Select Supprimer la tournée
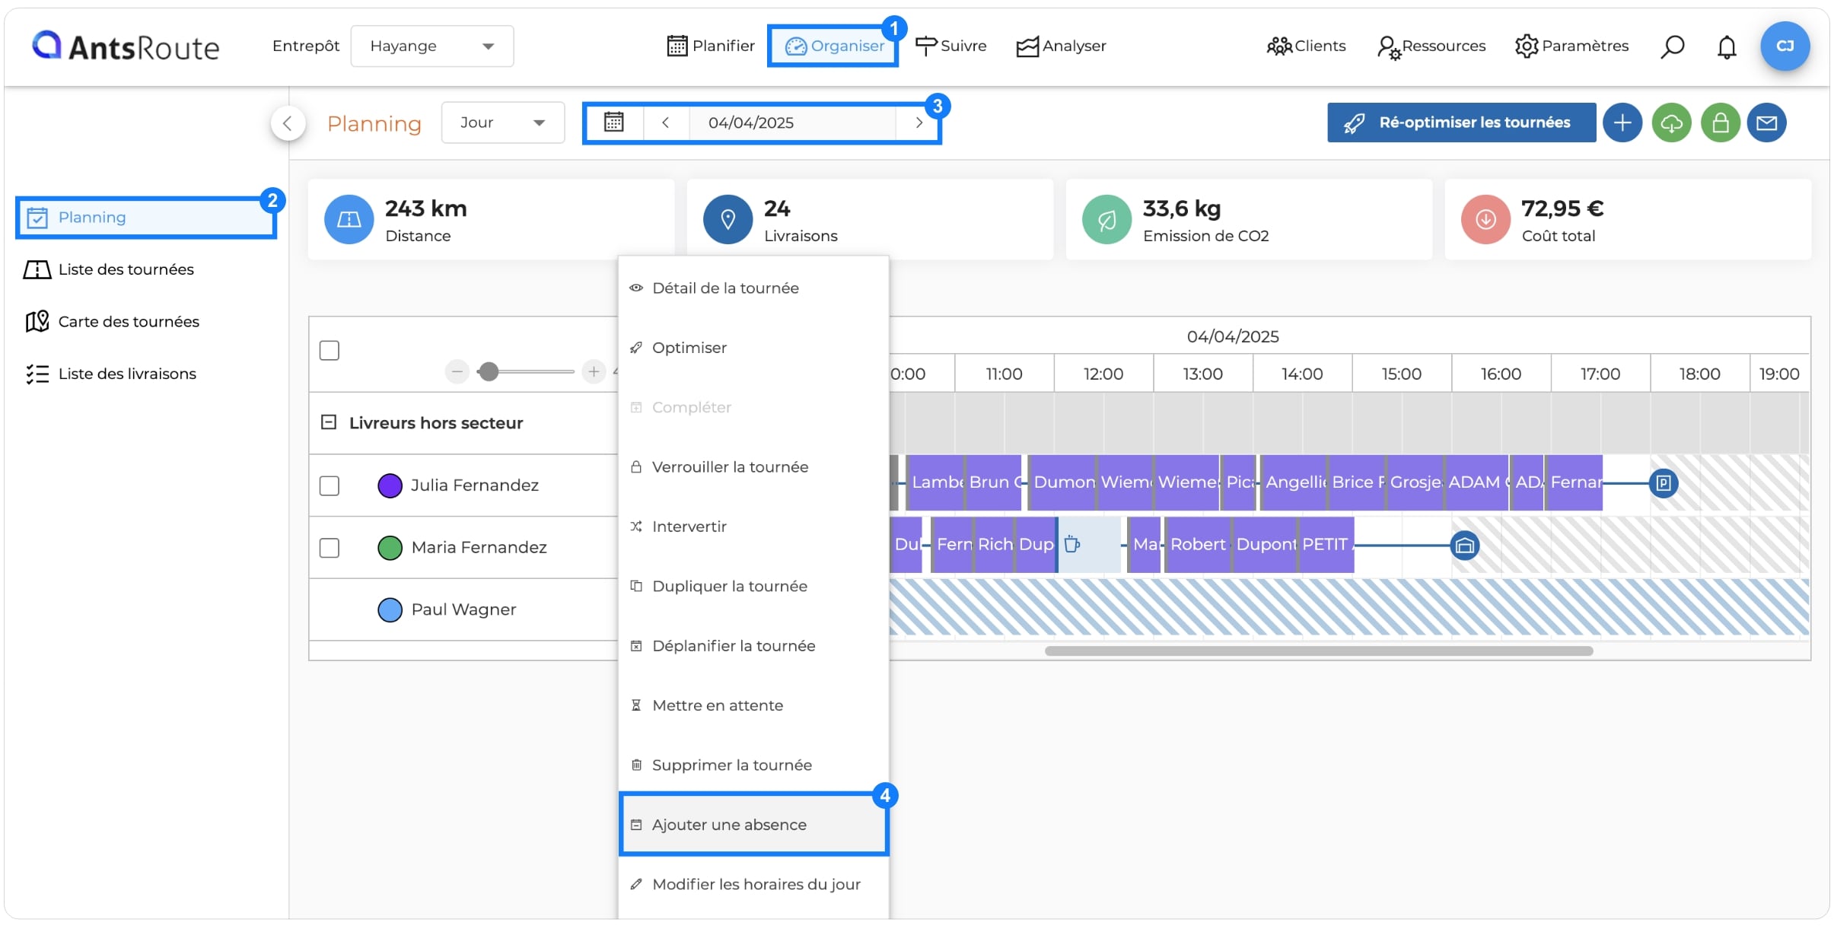The width and height of the screenshot is (1834, 926). 753,765
